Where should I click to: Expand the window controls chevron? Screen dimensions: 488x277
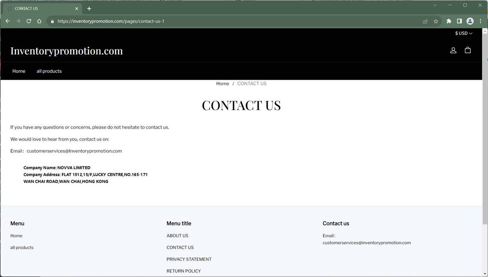click(x=435, y=5)
